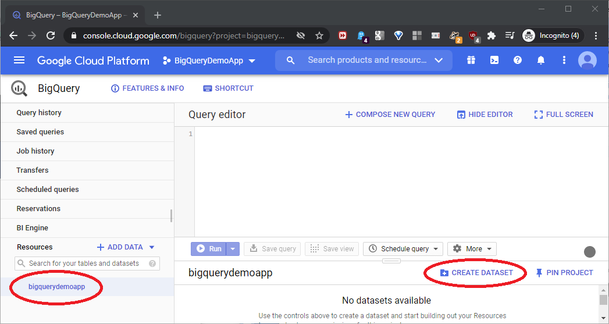Click the SHORTCUT button
Image resolution: width=609 pixels, height=324 pixels.
[228, 88]
